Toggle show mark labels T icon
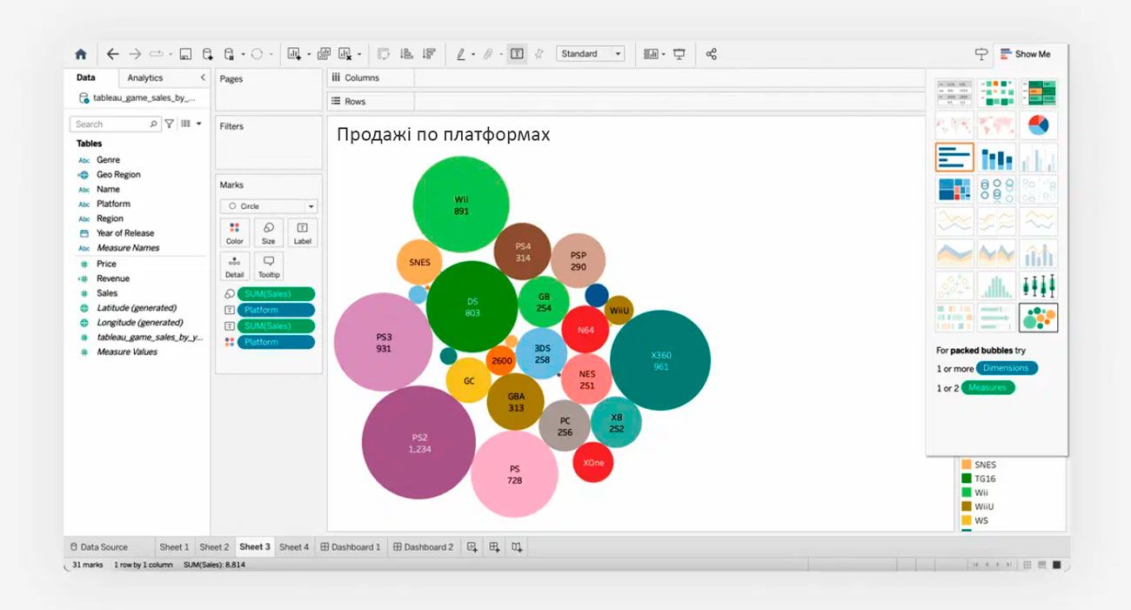The height and width of the screenshot is (610, 1131). 517,54
